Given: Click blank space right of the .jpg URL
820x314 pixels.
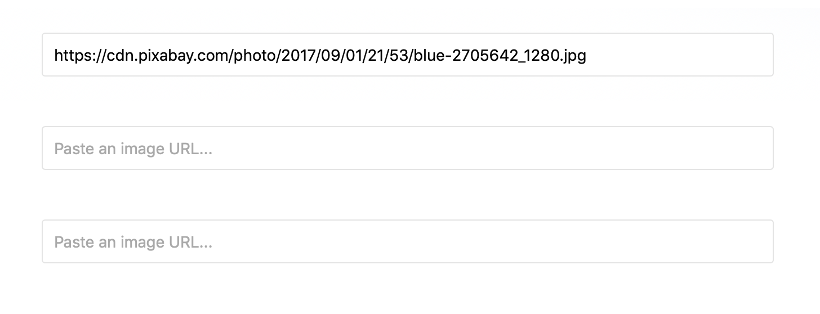Looking at the screenshot, I should [x=676, y=55].
